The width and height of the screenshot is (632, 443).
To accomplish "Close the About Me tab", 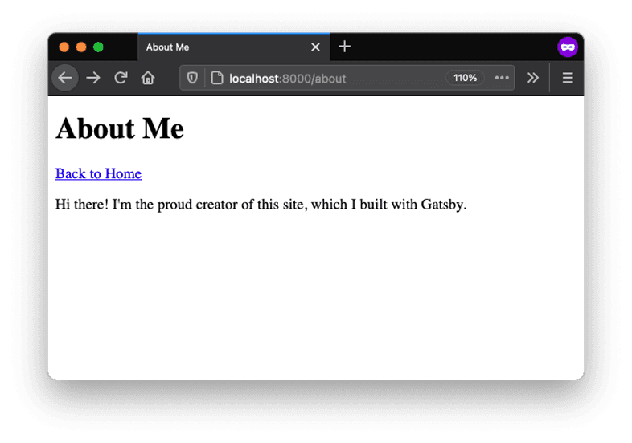I will click(315, 47).
